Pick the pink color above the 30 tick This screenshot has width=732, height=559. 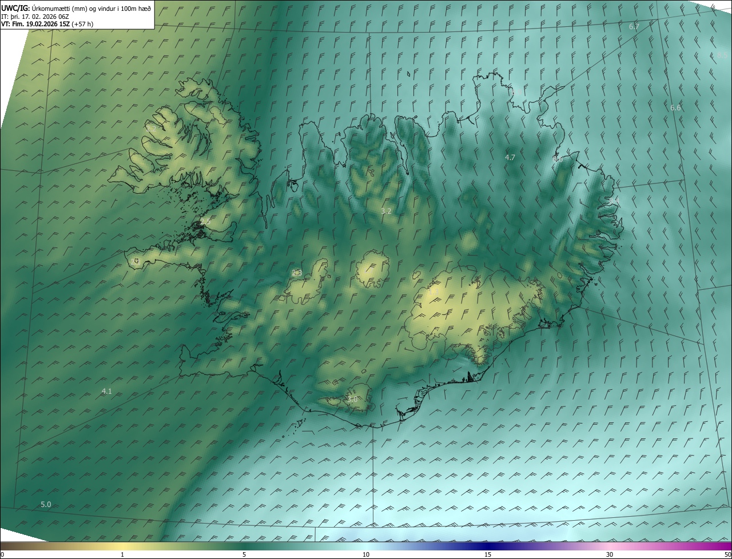coord(610,546)
